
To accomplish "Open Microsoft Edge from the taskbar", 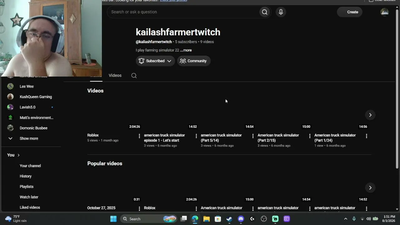I will click(x=195, y=219).
